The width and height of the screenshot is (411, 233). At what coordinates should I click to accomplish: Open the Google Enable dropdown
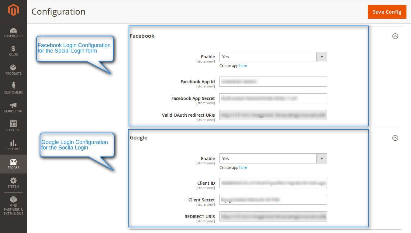(x=273, y=159)
